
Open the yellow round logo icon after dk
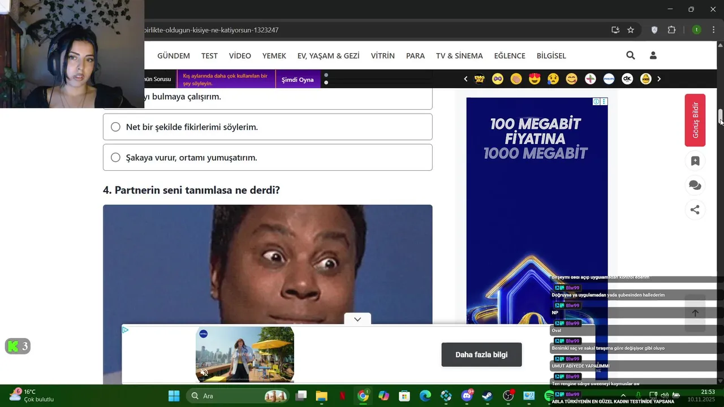[x=645, y=79]
